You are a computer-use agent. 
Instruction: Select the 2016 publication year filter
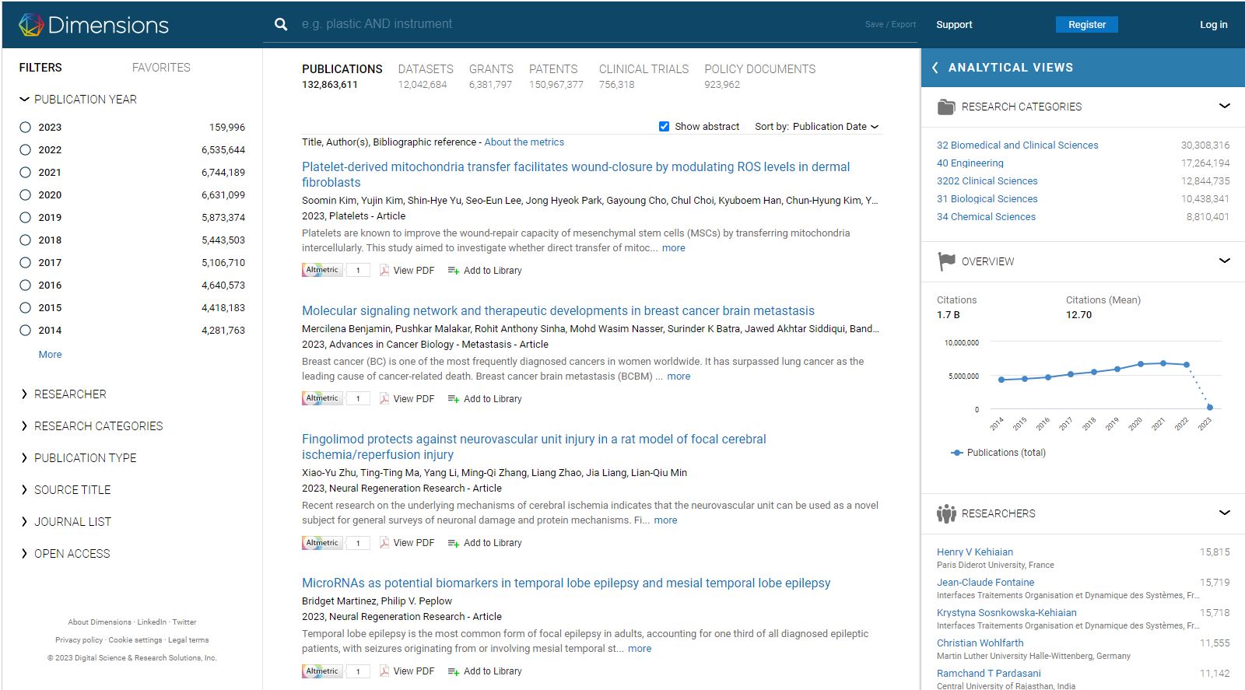click(x=25, y=285)
